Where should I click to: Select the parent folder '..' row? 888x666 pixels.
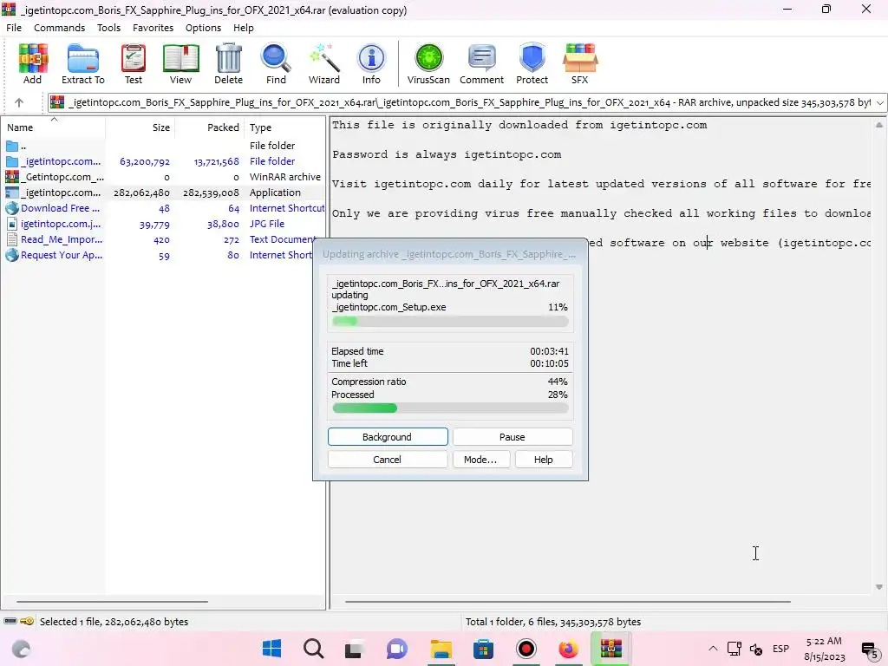tap(163, 146)
